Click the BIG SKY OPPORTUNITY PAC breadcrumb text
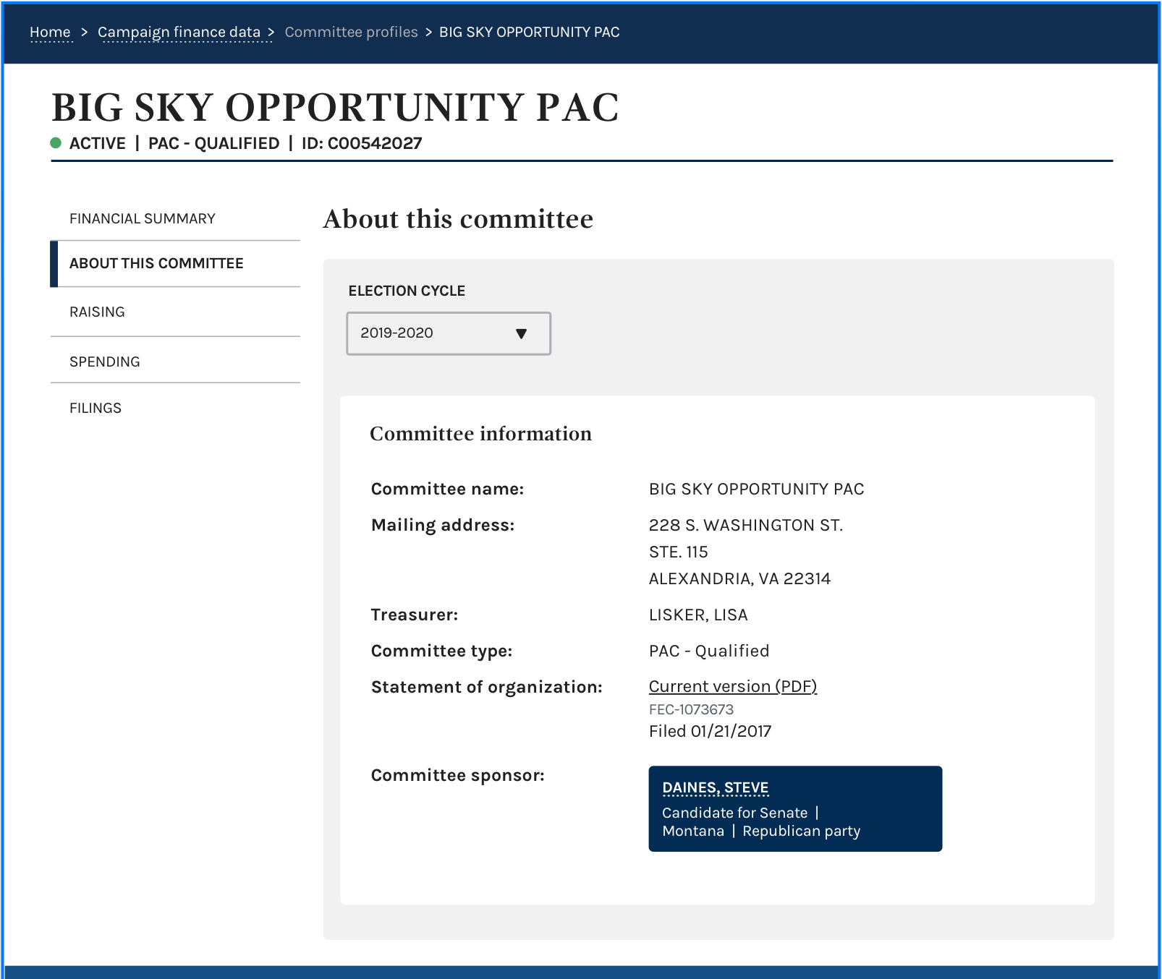The width and height of the screenshot is (1162, 979). [x=530, y=32]
